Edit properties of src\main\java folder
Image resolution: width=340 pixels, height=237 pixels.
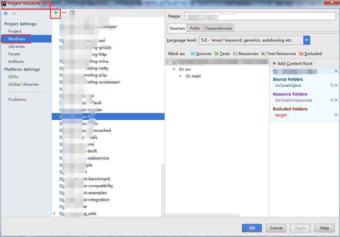[x=332, y=85]
